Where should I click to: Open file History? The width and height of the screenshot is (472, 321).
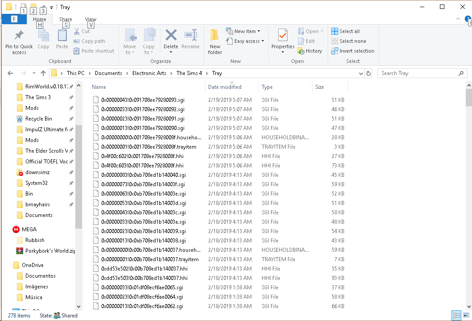pos(310,51)
